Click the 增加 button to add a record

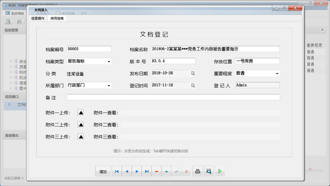[103, 171]
